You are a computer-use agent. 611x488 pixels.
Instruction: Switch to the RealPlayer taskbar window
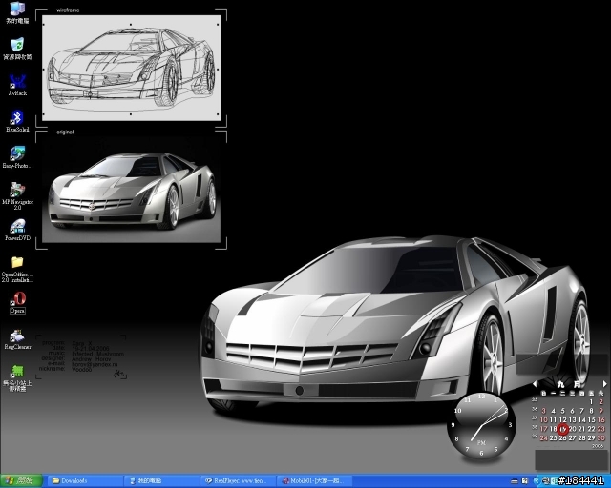239,480
